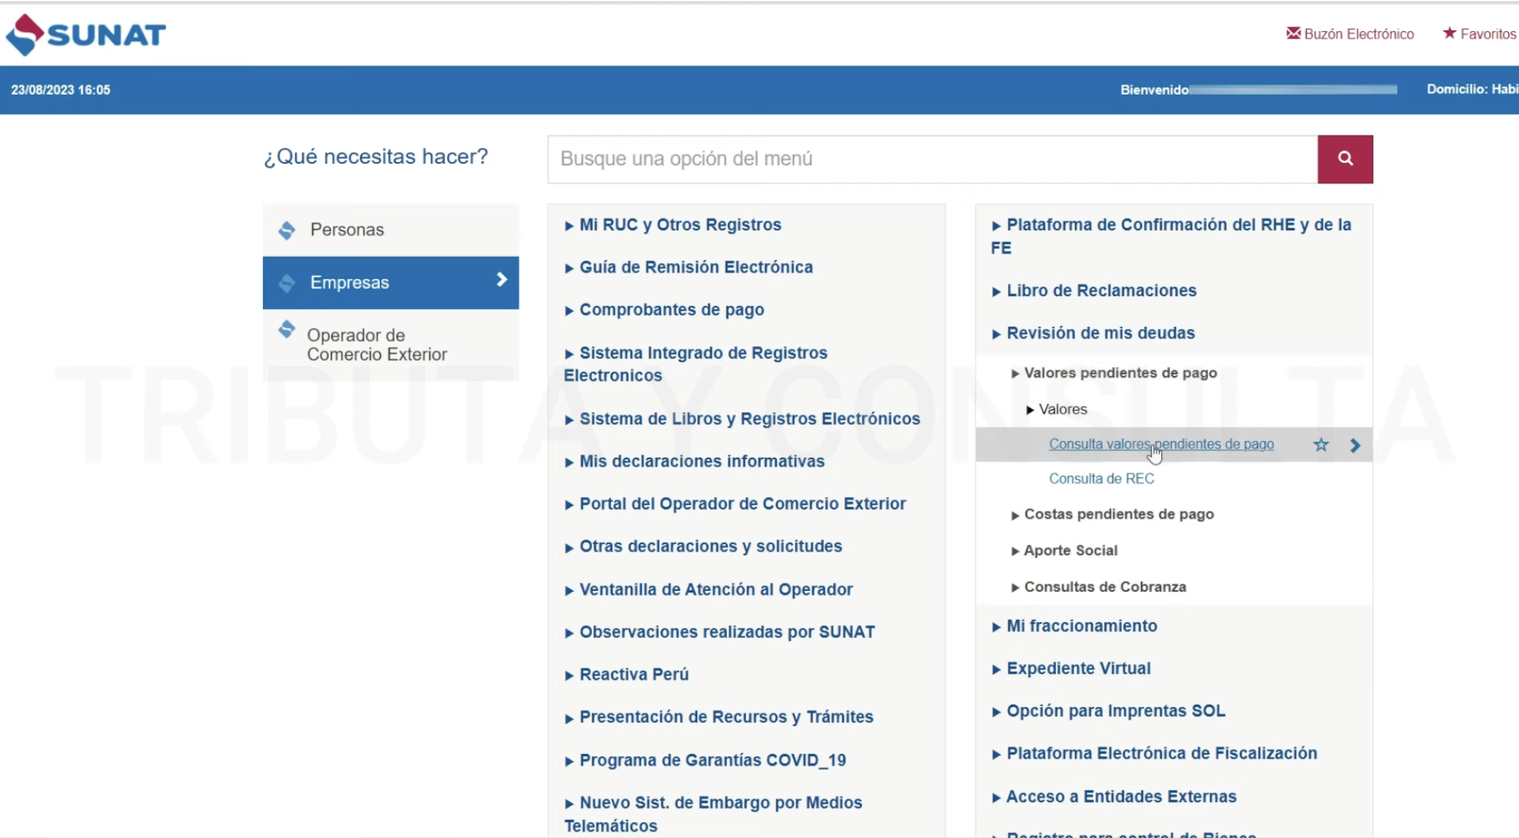The image size is (1519, 838).
Task: Click the SUNAT logo
Action: (x=86, y=34)
